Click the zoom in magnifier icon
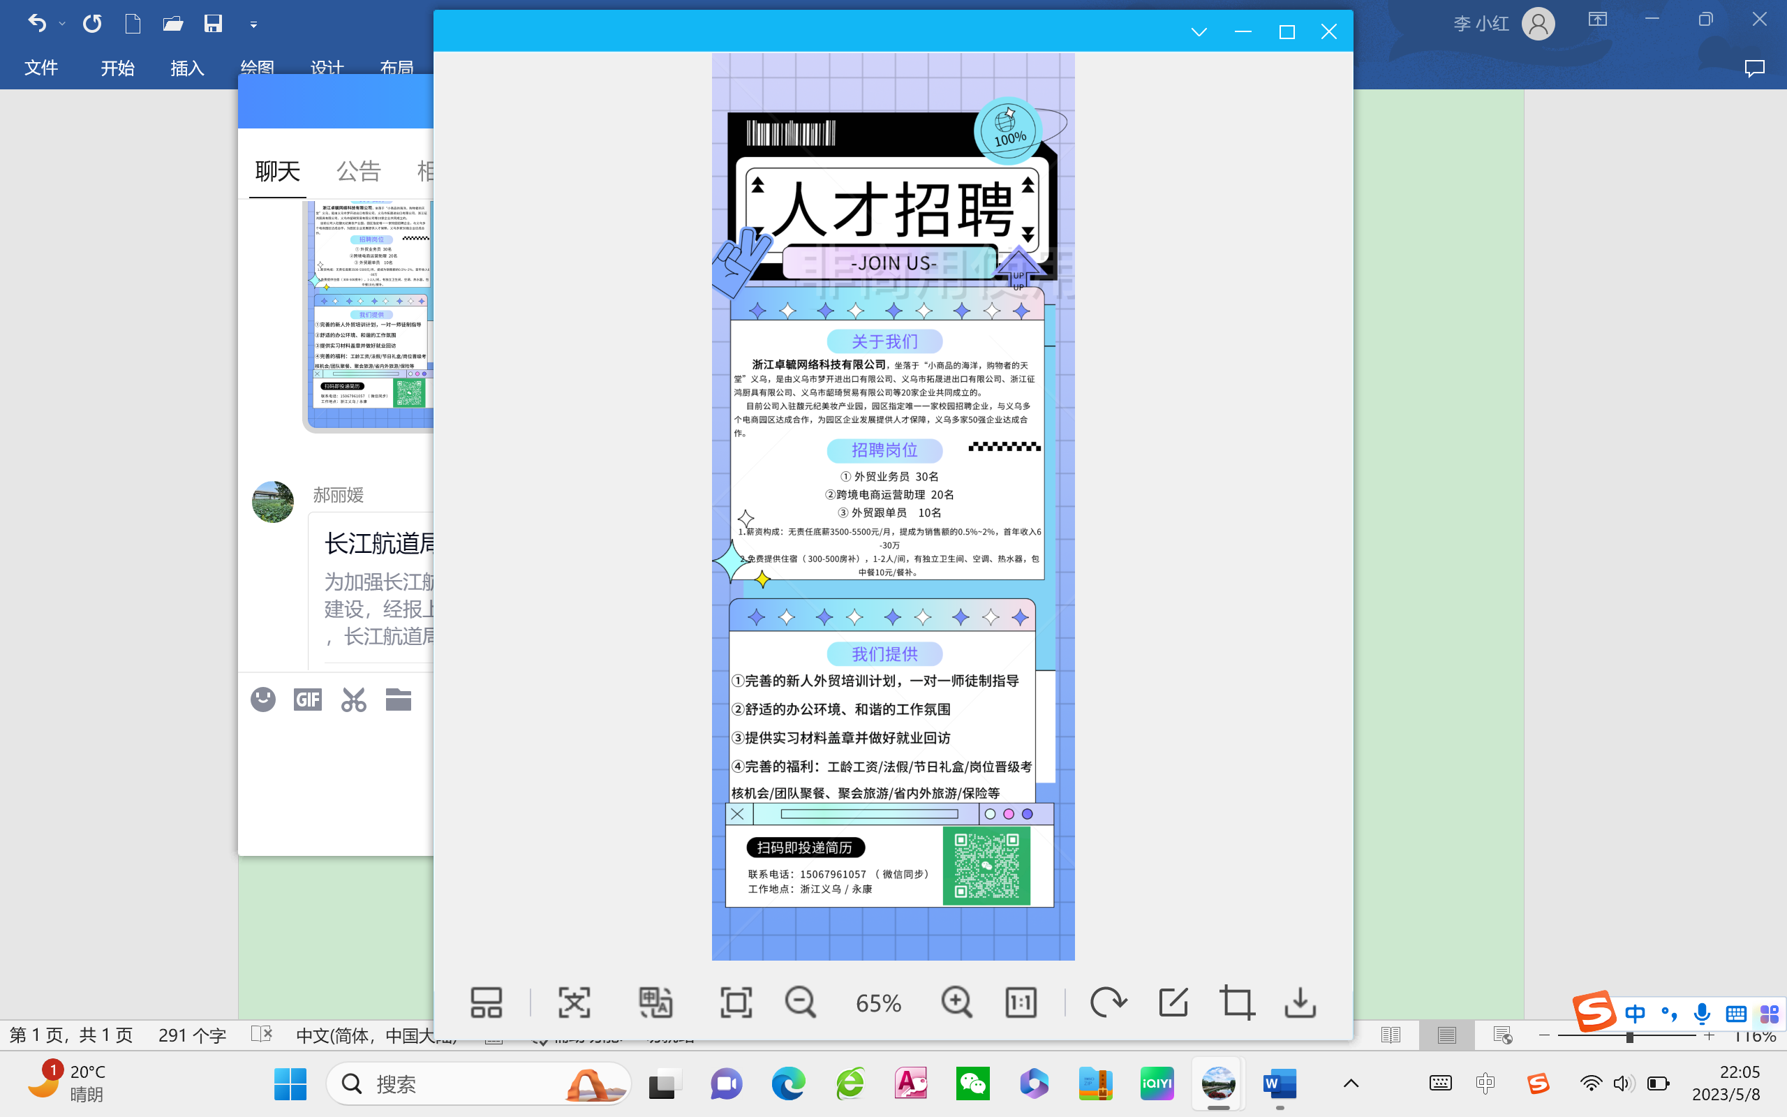 coord(956,1003)
